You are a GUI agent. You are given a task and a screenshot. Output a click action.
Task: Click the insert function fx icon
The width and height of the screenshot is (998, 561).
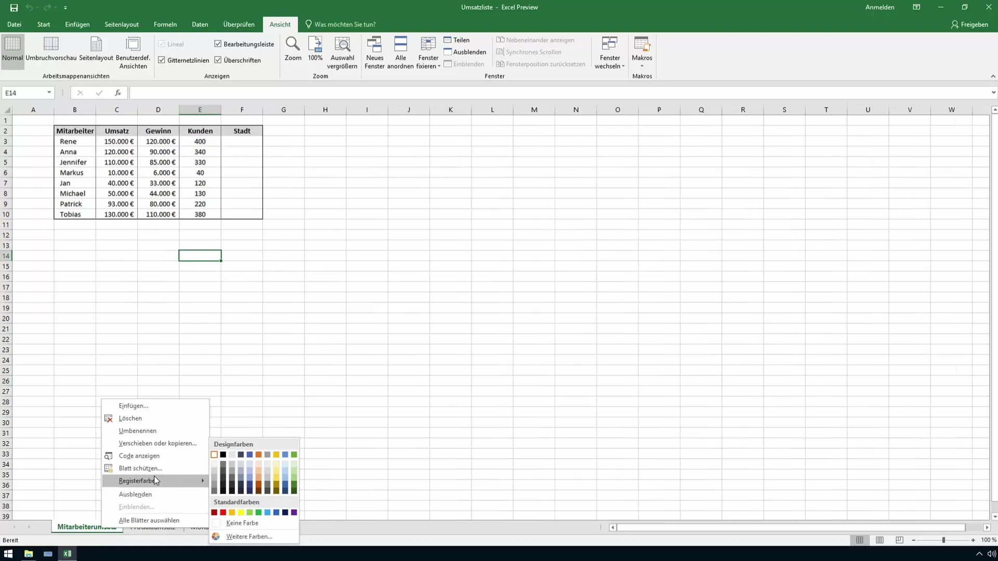pyautogui.click(x=118, y=92)
